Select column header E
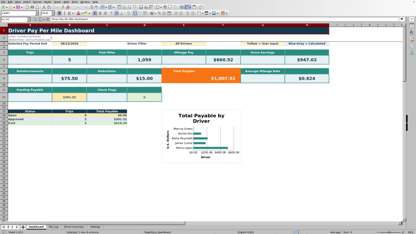Image resolution: width=416 pixels, height=234 pixels. point(184,25)
